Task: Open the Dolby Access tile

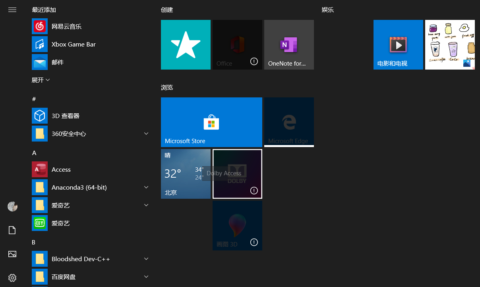Action: (237, 174)
